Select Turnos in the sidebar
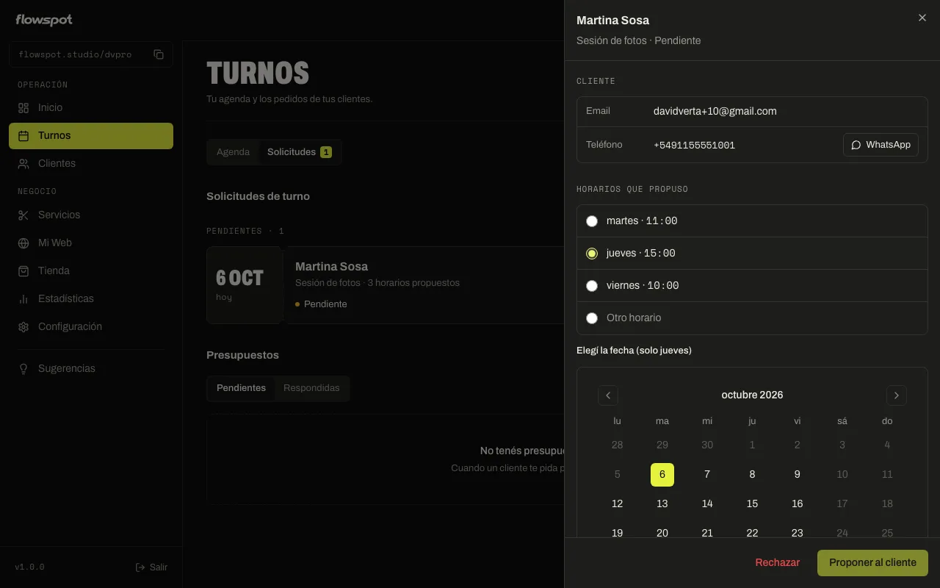The height and width of the screenshot is (588, 940). [x=91, y=135]
